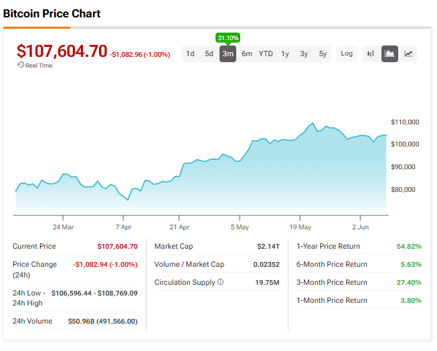Screen dimensions: 437x351
Task: Click the Real Time clock icon
Action: (x=21, y=65)
